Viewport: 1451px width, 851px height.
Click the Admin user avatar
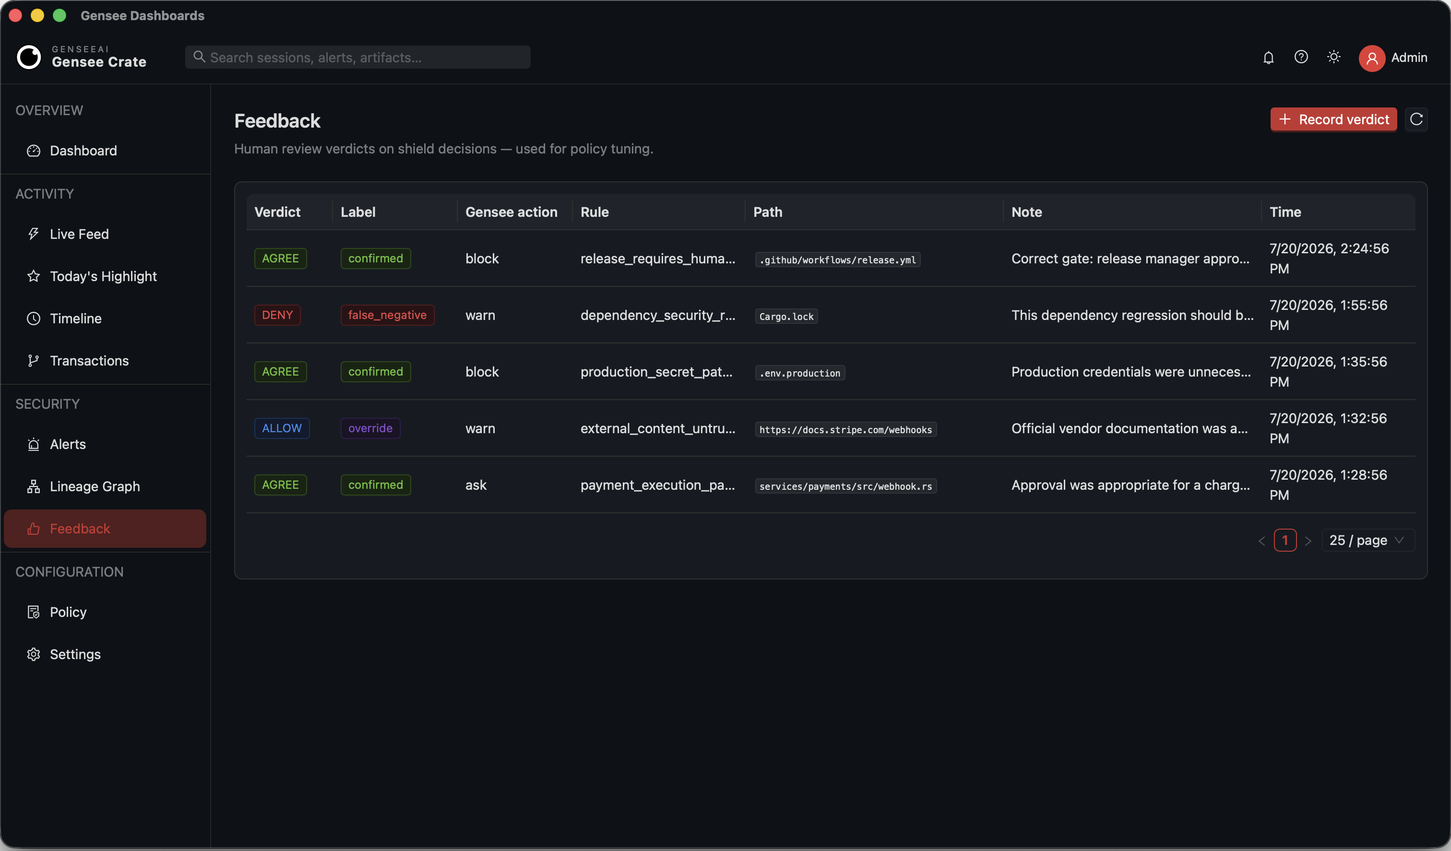tap(1372, 58)
